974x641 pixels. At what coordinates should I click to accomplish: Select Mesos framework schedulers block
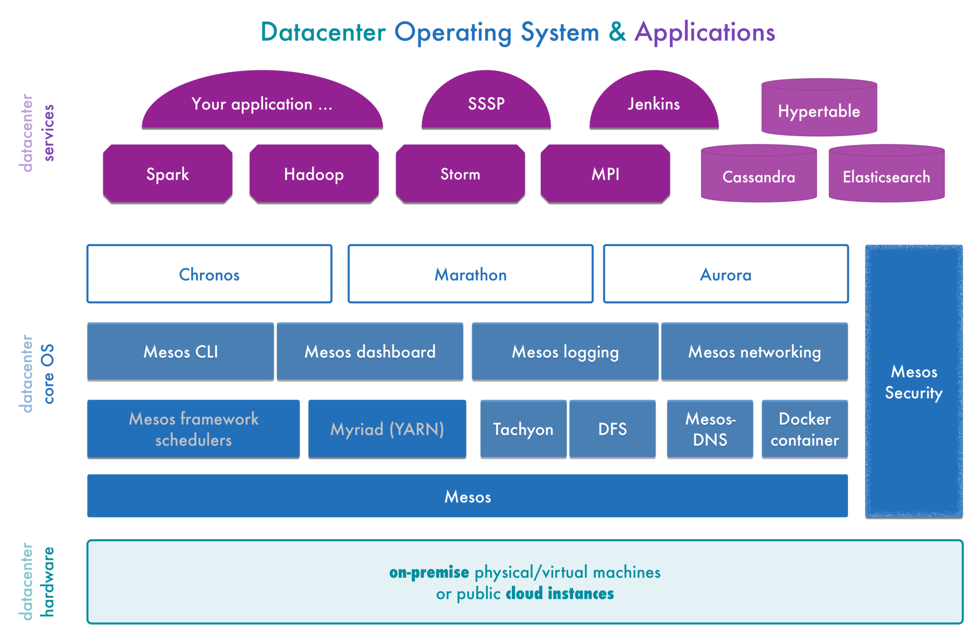tap(193, 429)
